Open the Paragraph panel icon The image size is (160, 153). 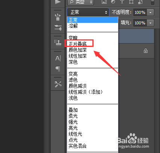coord(58,69)
